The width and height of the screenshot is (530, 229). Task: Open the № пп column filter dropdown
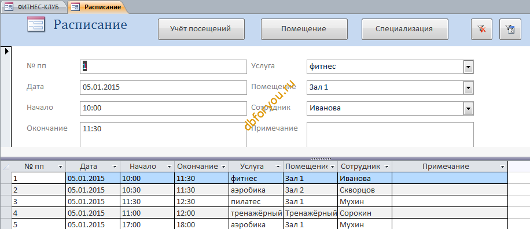point(61,167)
